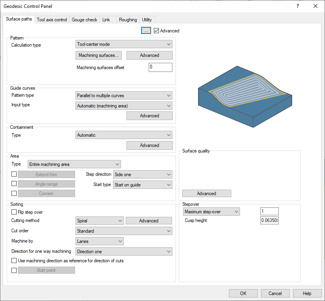Open the Calculation type dropdown
The width and height of the screenshot is (325, 301).
tap(124, 44)
